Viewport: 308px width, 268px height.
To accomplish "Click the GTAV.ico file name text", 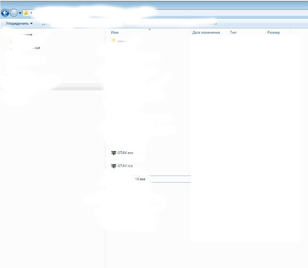I will tap(125, 166).
